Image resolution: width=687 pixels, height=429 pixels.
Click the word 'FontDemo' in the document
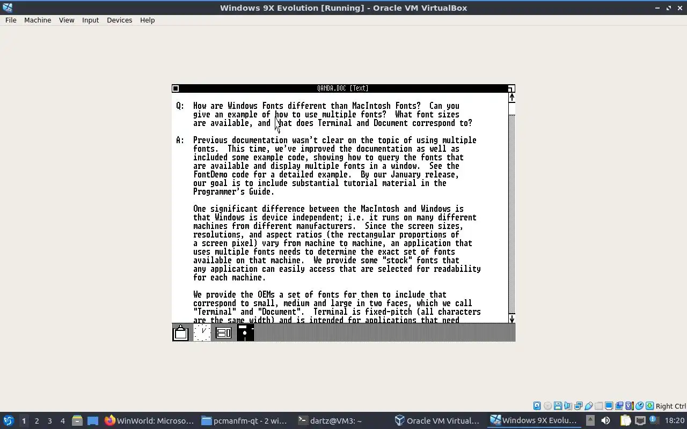(x=210, y=174)
